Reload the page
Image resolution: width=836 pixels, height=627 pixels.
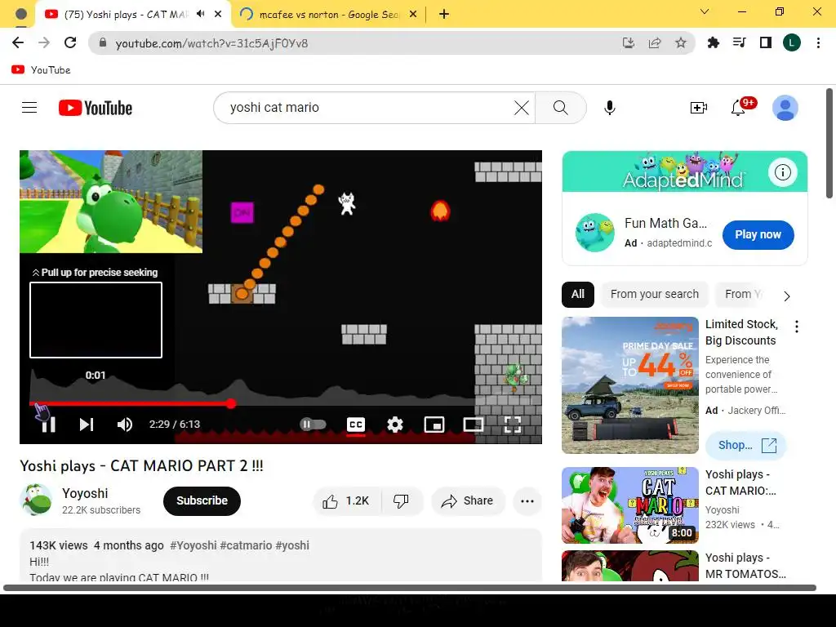coord(70,42)
